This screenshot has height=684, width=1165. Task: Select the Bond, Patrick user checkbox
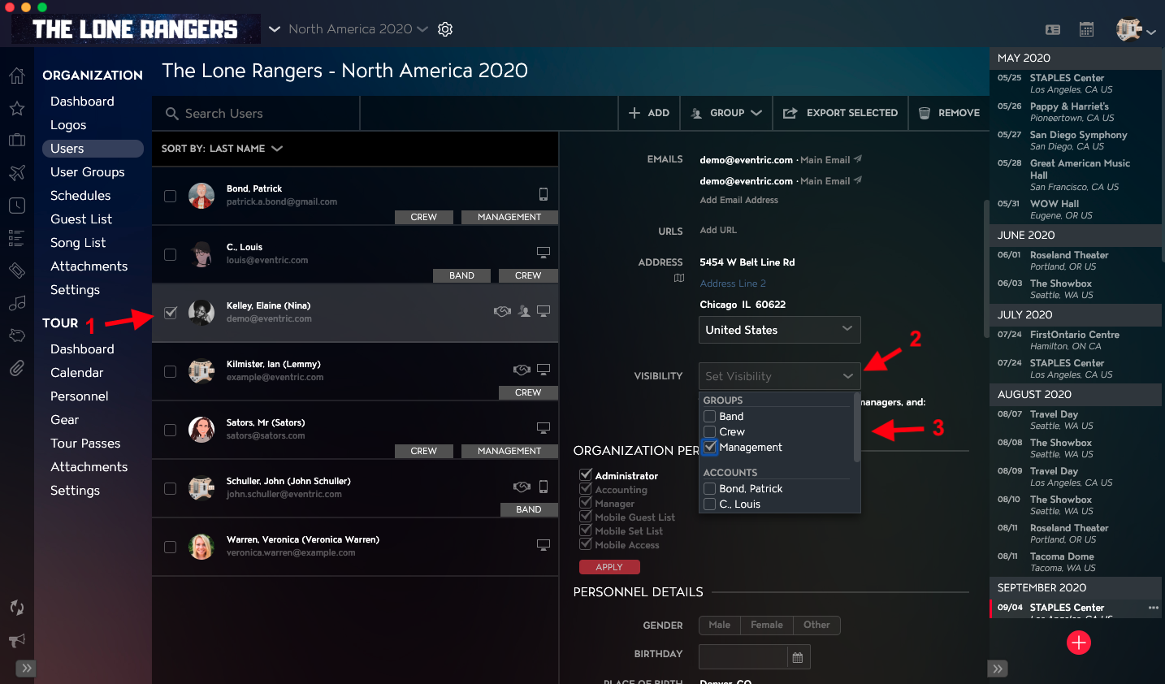171,196
